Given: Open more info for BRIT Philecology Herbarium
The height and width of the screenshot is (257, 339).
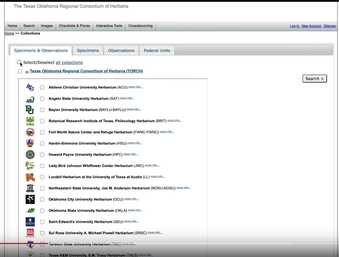Looking at the screenshot, I should tap(174, 121).
